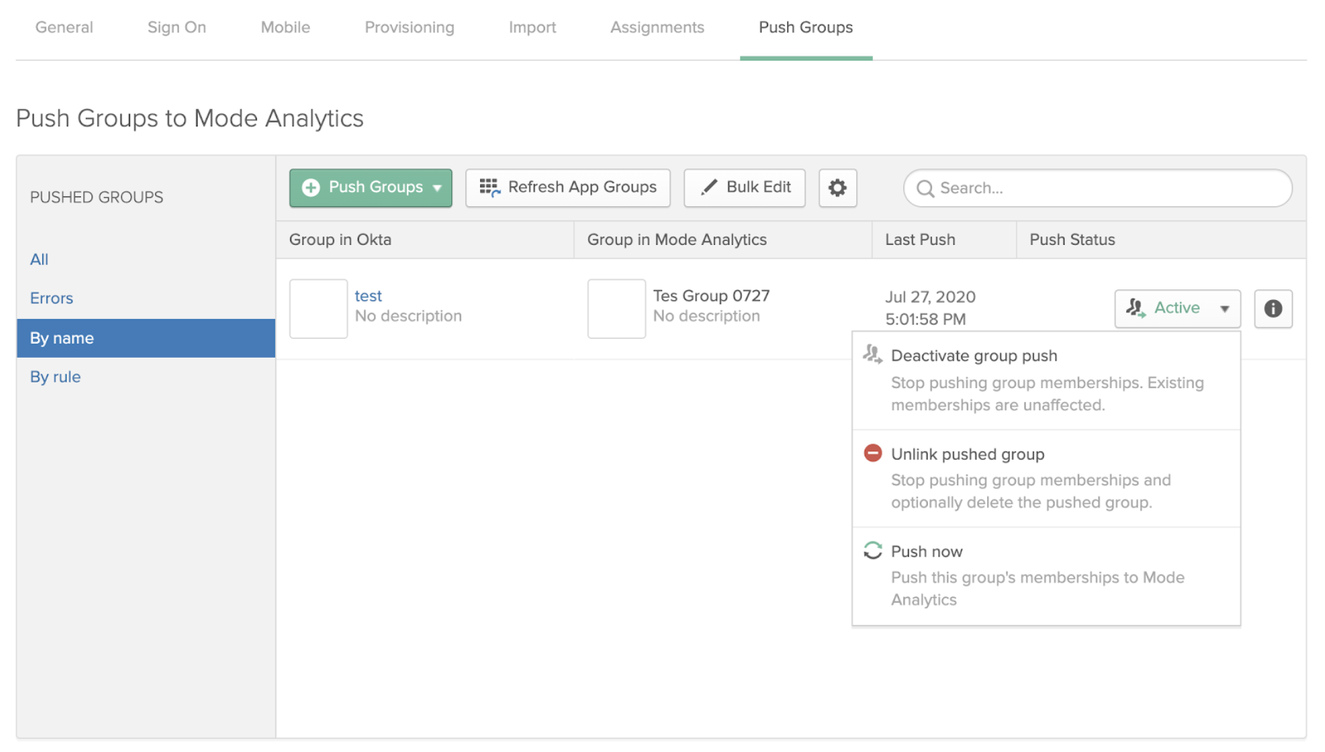
Task: Click the Jul 27, 2020 date text
Action: click(x=930, y=297)
